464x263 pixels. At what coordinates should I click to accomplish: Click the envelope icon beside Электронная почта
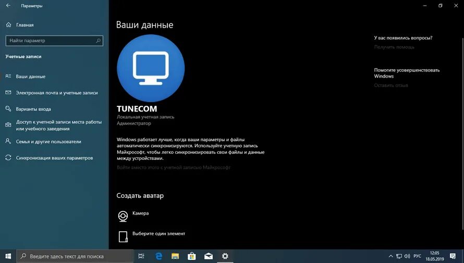[8, 93]
